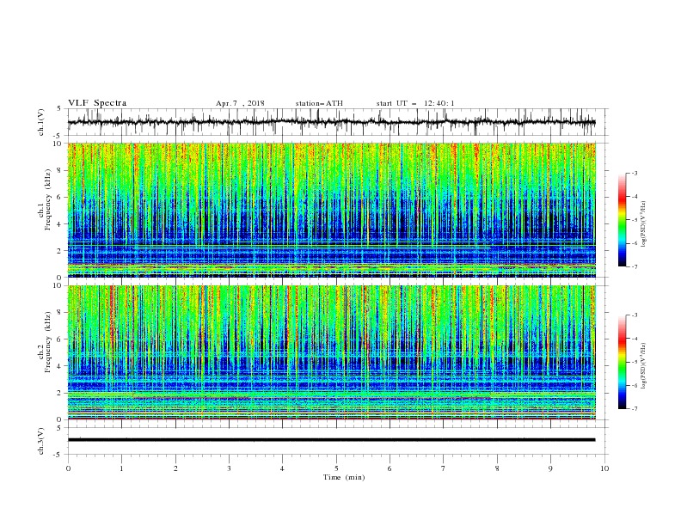Click the time axis tick label "1"

point(121,468)
